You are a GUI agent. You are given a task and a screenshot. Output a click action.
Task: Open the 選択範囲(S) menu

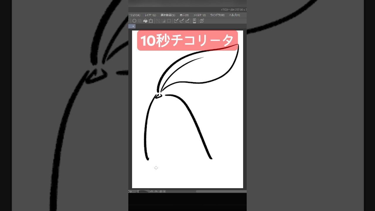coord(168,15)
